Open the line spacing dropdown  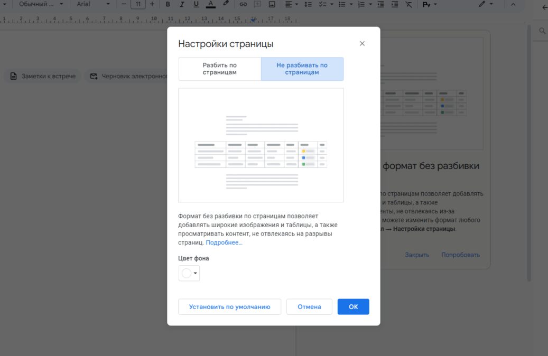[308, 5]
